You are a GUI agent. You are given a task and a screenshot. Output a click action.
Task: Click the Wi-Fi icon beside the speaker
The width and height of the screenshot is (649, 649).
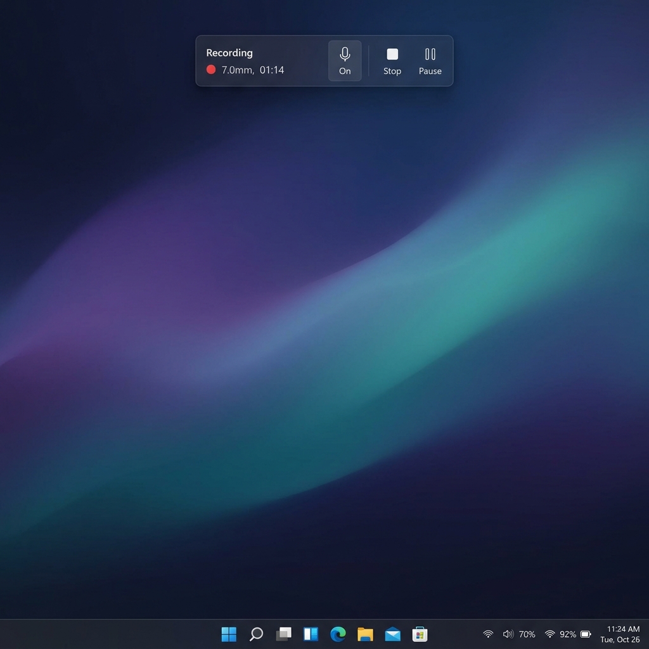[488, 634]
